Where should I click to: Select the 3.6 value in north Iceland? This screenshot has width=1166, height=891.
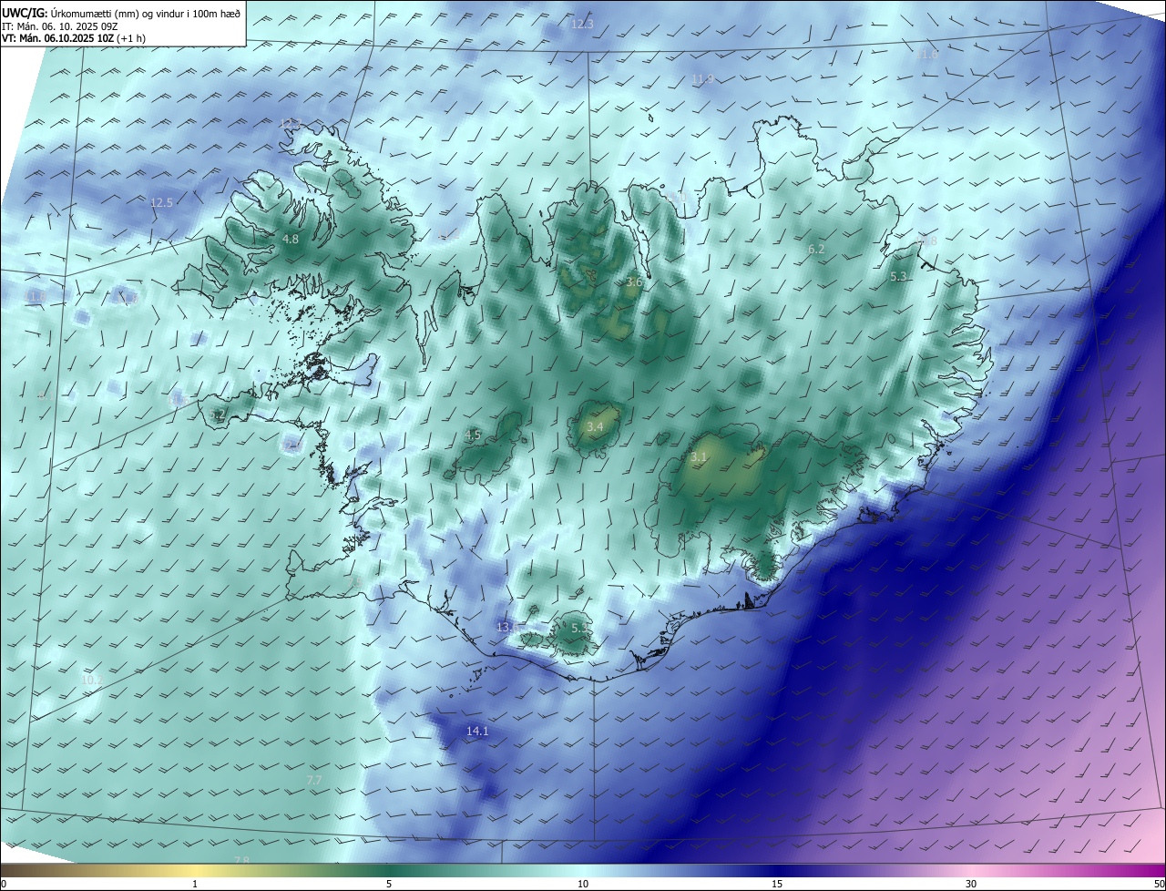pos(634,282)
